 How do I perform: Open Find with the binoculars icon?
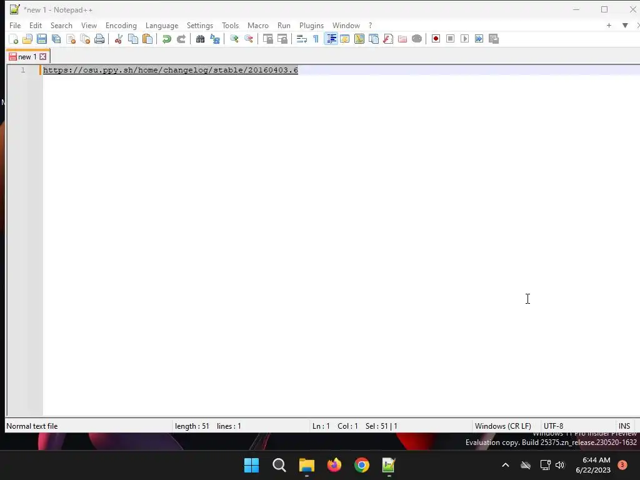pos(200,39)
